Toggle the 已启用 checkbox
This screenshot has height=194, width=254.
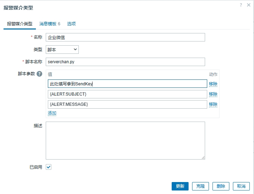pos(49,167)
